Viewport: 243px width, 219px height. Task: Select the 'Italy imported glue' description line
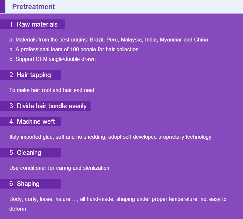pos(110,137)
